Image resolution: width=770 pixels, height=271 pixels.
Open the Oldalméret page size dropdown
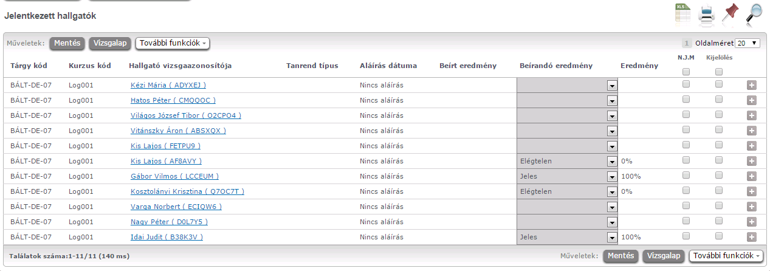tap(748, 43)
